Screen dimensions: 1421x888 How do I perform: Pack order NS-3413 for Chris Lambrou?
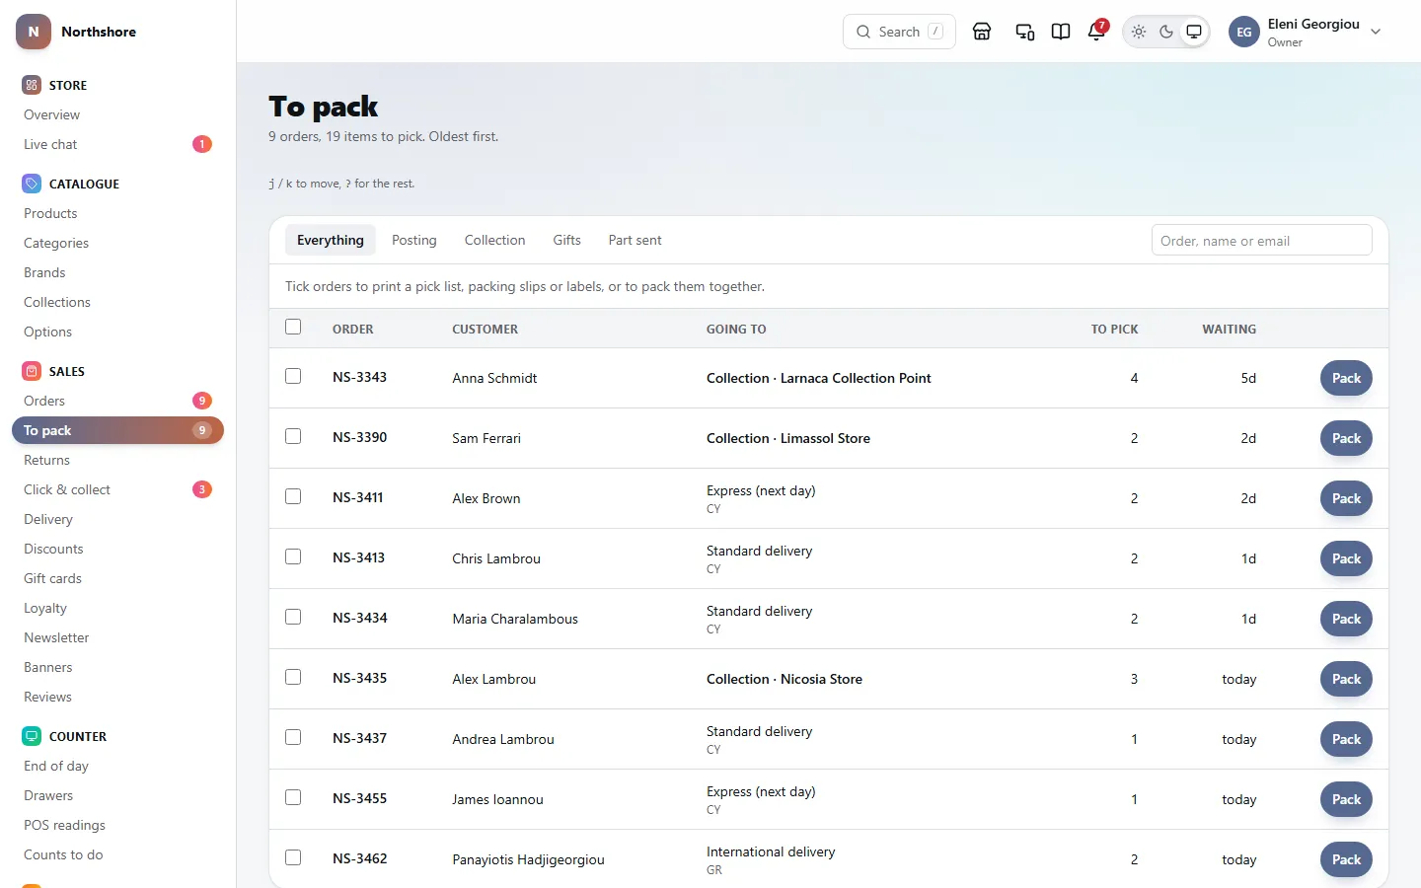point(1346,558)
